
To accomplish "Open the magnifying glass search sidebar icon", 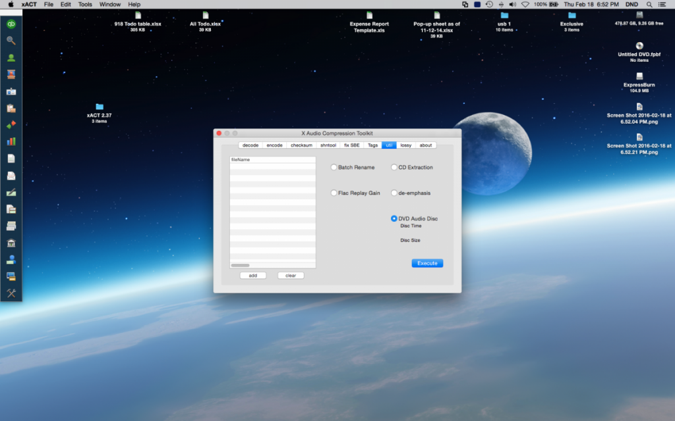I will coord(11,41).
